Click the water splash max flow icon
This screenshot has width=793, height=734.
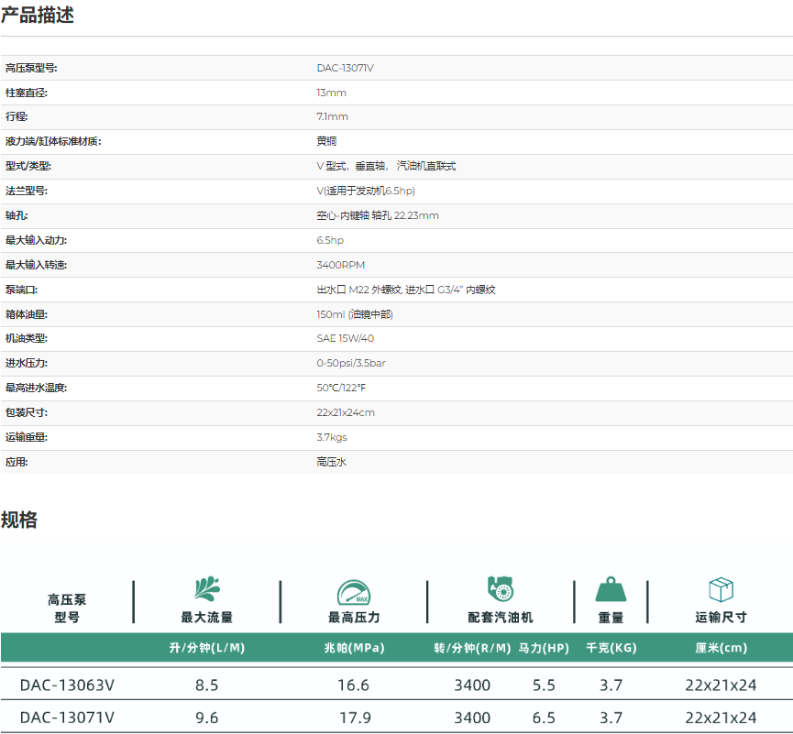click(x=206, y=589)
